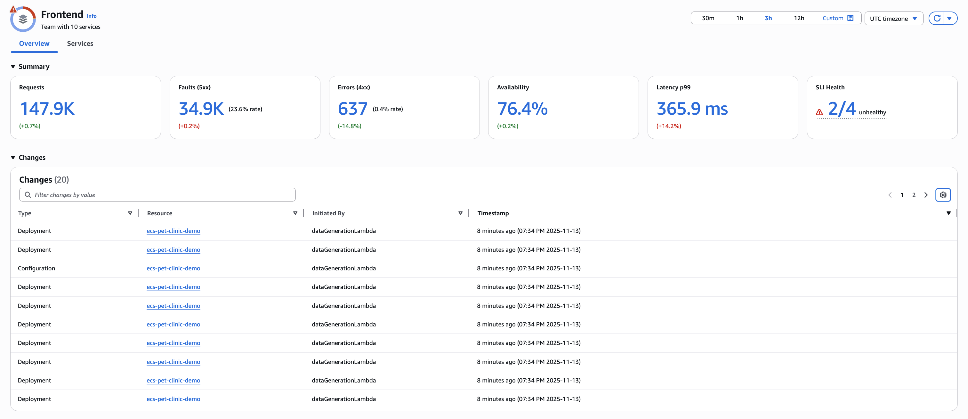This screenshot has width=968, height=419.
Task: Open the ecs-pet-clinic-demo resource link
Action: point(173,231)
